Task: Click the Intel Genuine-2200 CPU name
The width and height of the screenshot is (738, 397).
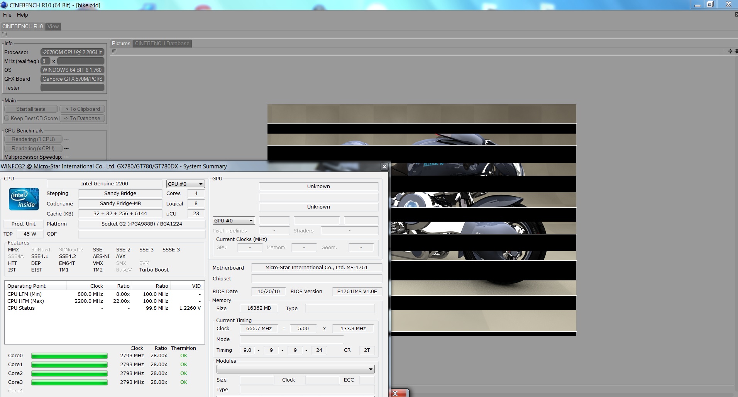Action: (105, 184)
